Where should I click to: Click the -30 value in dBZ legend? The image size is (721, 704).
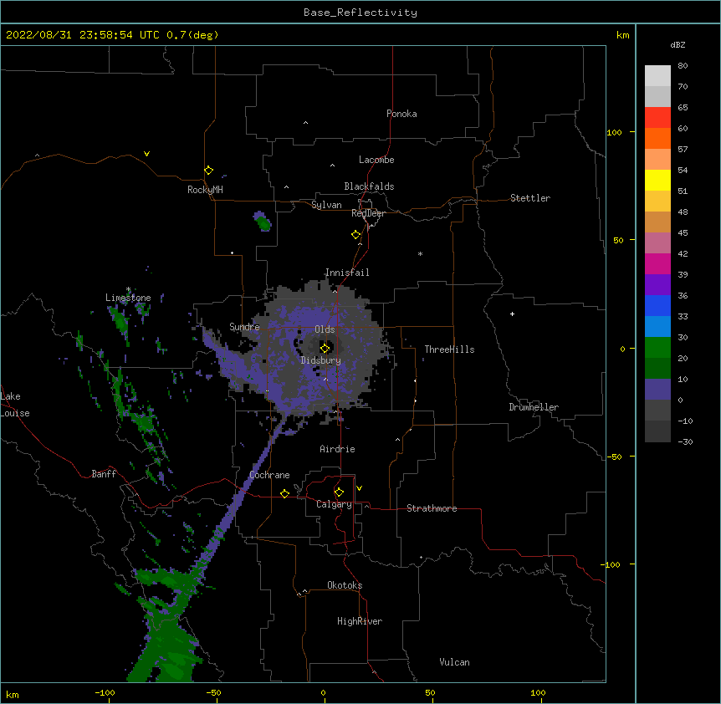685,441
